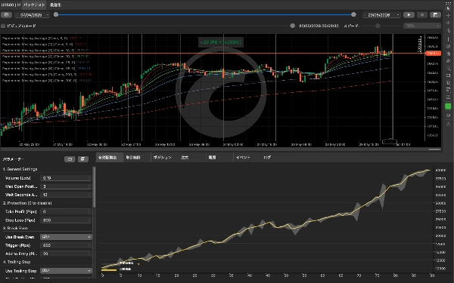454x283 pixels.
Task: Click the Add to Entry input field
Action: (66, 254)
